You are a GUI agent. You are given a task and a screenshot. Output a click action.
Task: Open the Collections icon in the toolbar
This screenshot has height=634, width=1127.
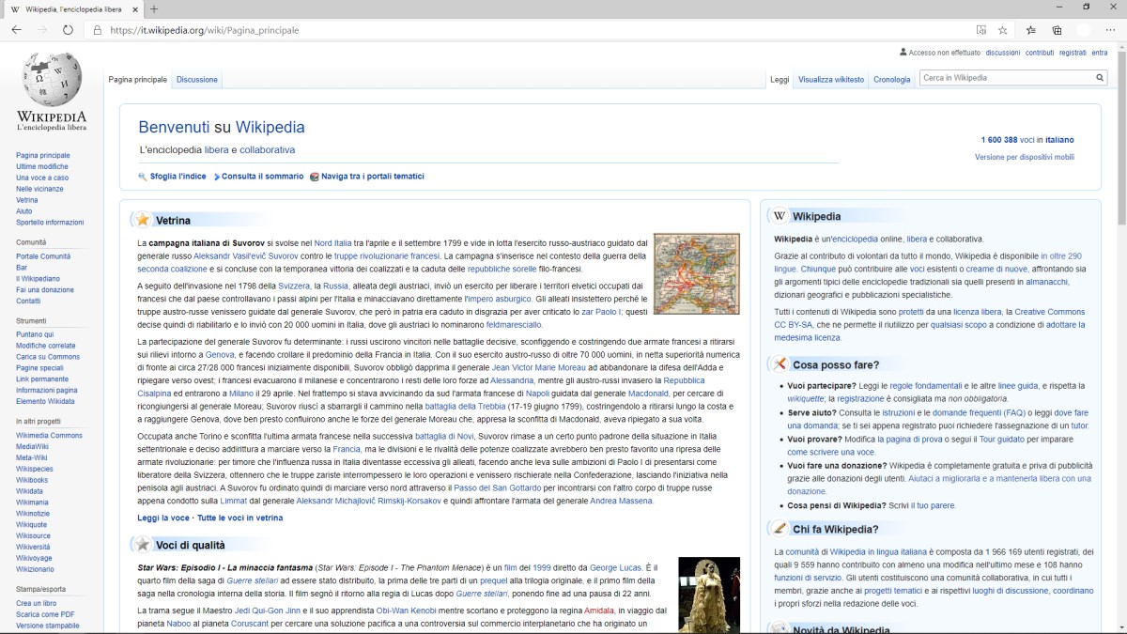click(x=1057, y=30)
